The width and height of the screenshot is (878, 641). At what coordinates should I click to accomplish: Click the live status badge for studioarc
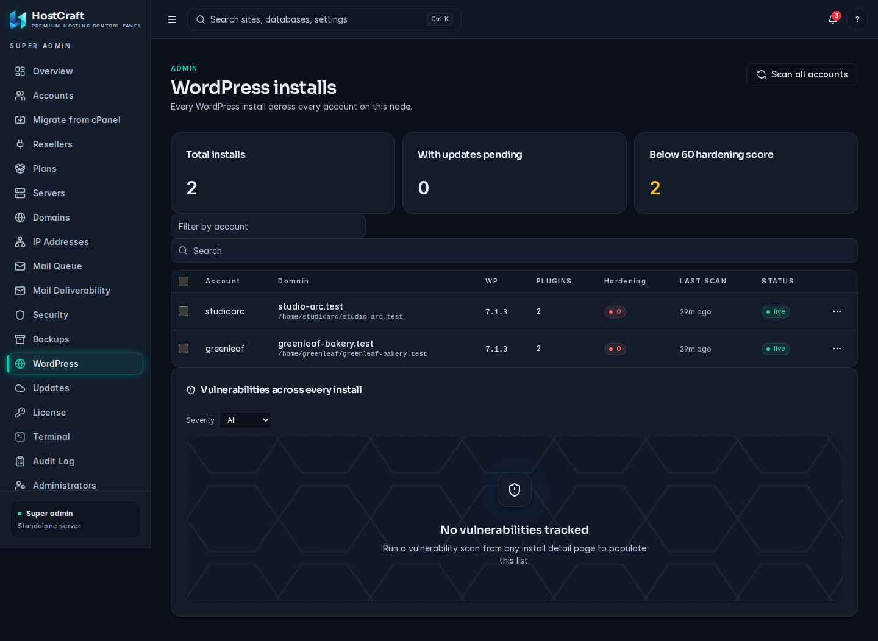coord(776,311)
